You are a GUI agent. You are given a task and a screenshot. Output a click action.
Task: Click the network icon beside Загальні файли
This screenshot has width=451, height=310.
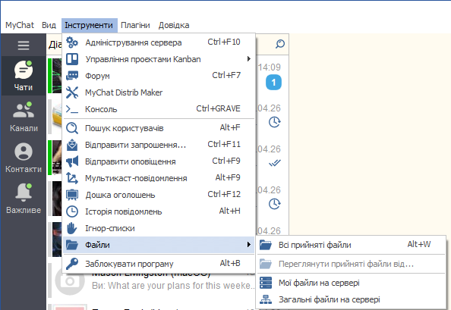coord(266,299)
